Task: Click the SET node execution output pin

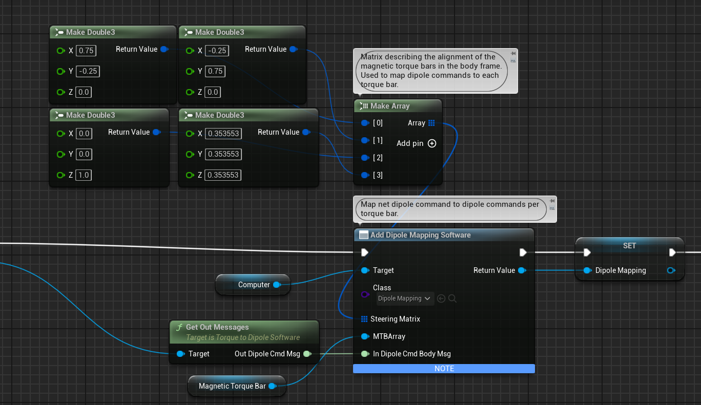Action: (x=673, y=252)
